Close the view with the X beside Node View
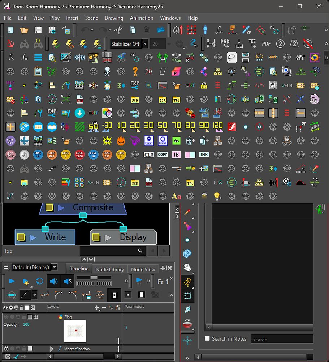Viewport: 329px width, 362px height. 170,268
